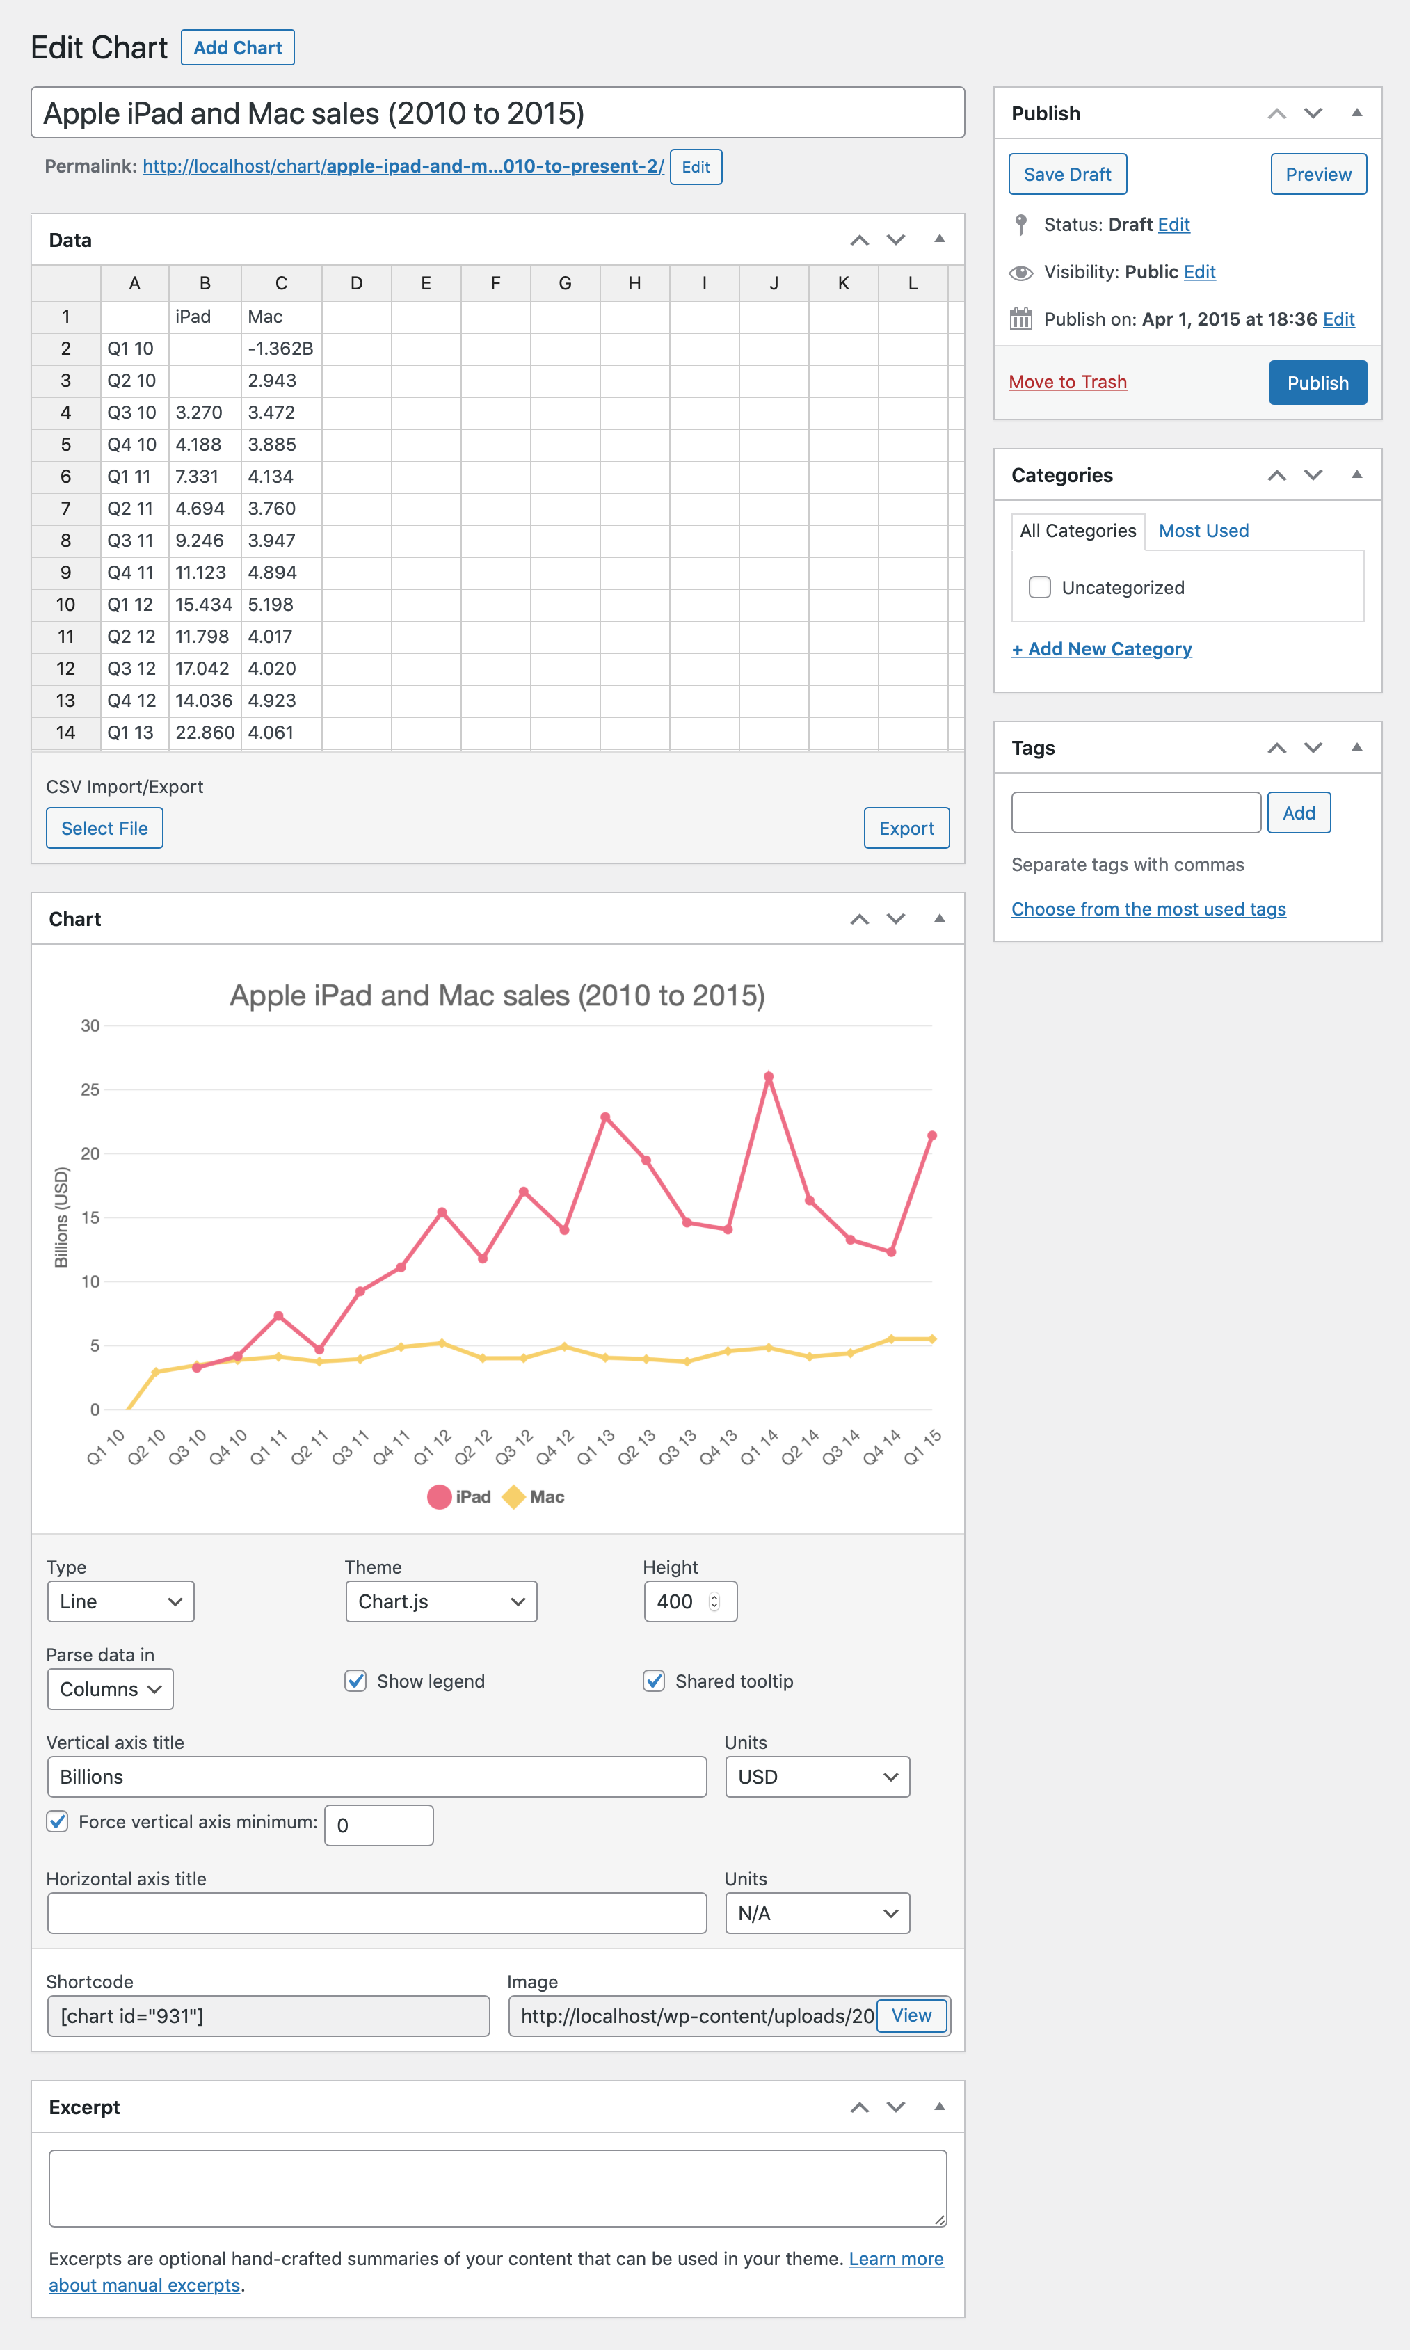1410x2350 pixels.
Task: Switch to the Most Used tab
Action: click(x=1203, y=530)
